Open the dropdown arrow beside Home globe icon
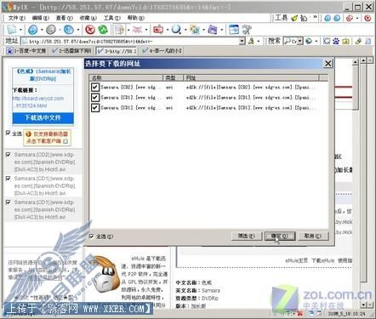The width and height of the screenshot is (376, 319). click(x=78, y=30)
